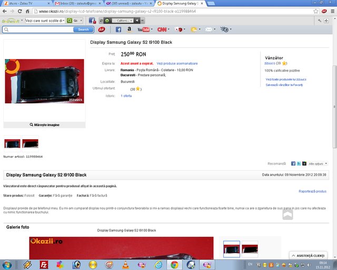337x270 pixels.
Task: Click the Search button in the toolbar
Action: click(83, 30)
